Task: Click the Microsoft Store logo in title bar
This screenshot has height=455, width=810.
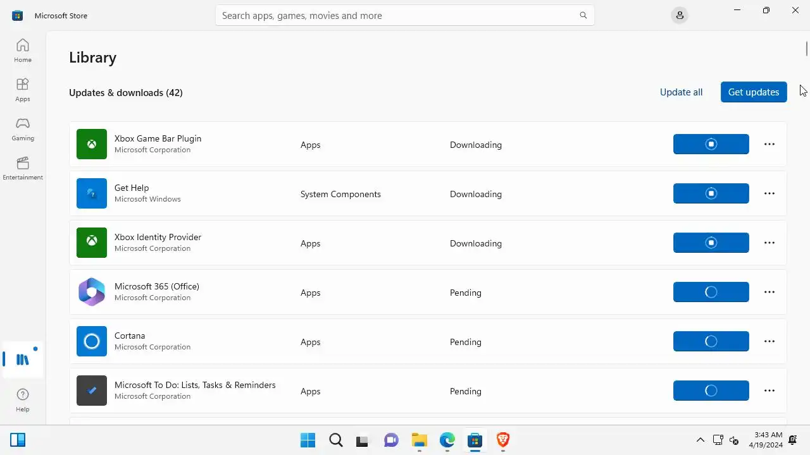Action: point(18,15)
